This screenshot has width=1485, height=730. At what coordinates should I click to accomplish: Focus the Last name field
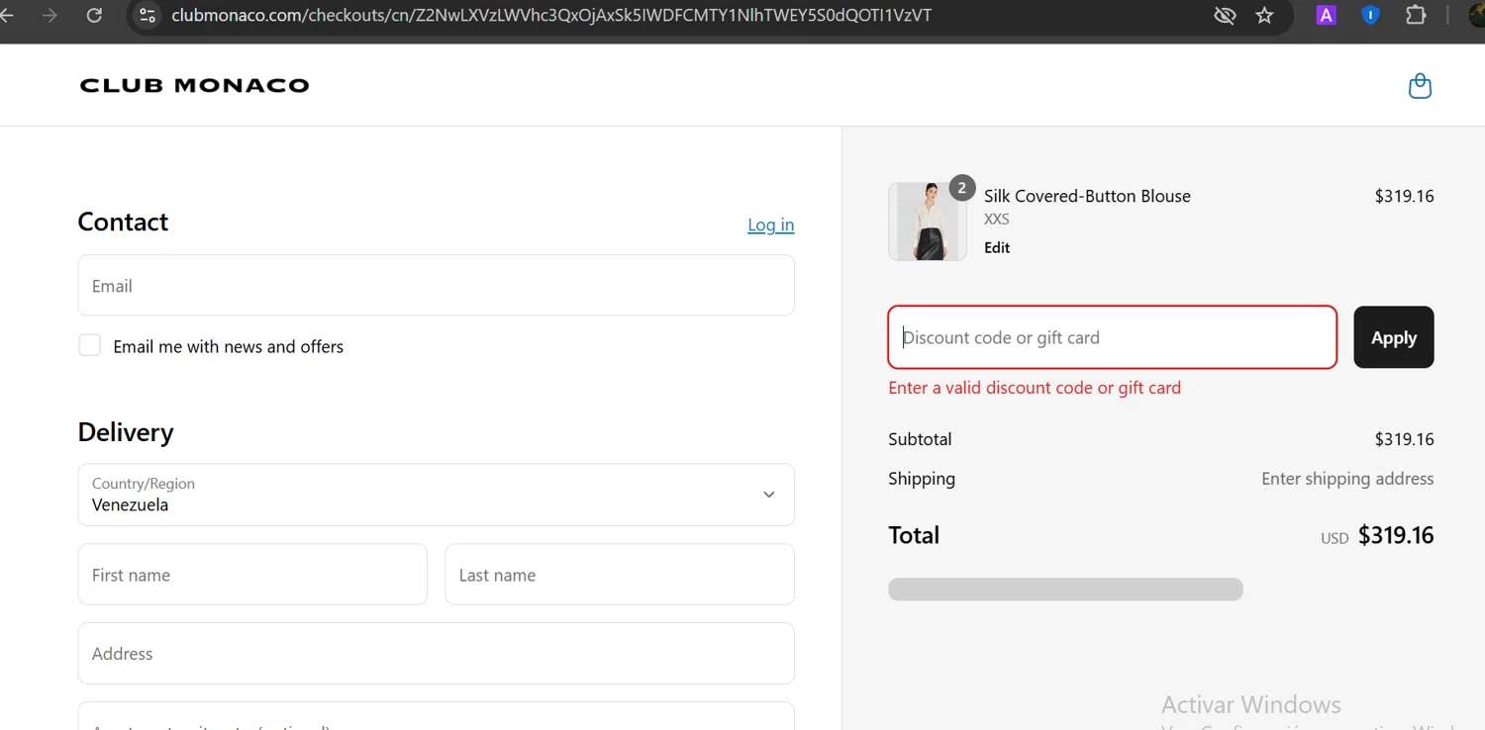(620, 575)
